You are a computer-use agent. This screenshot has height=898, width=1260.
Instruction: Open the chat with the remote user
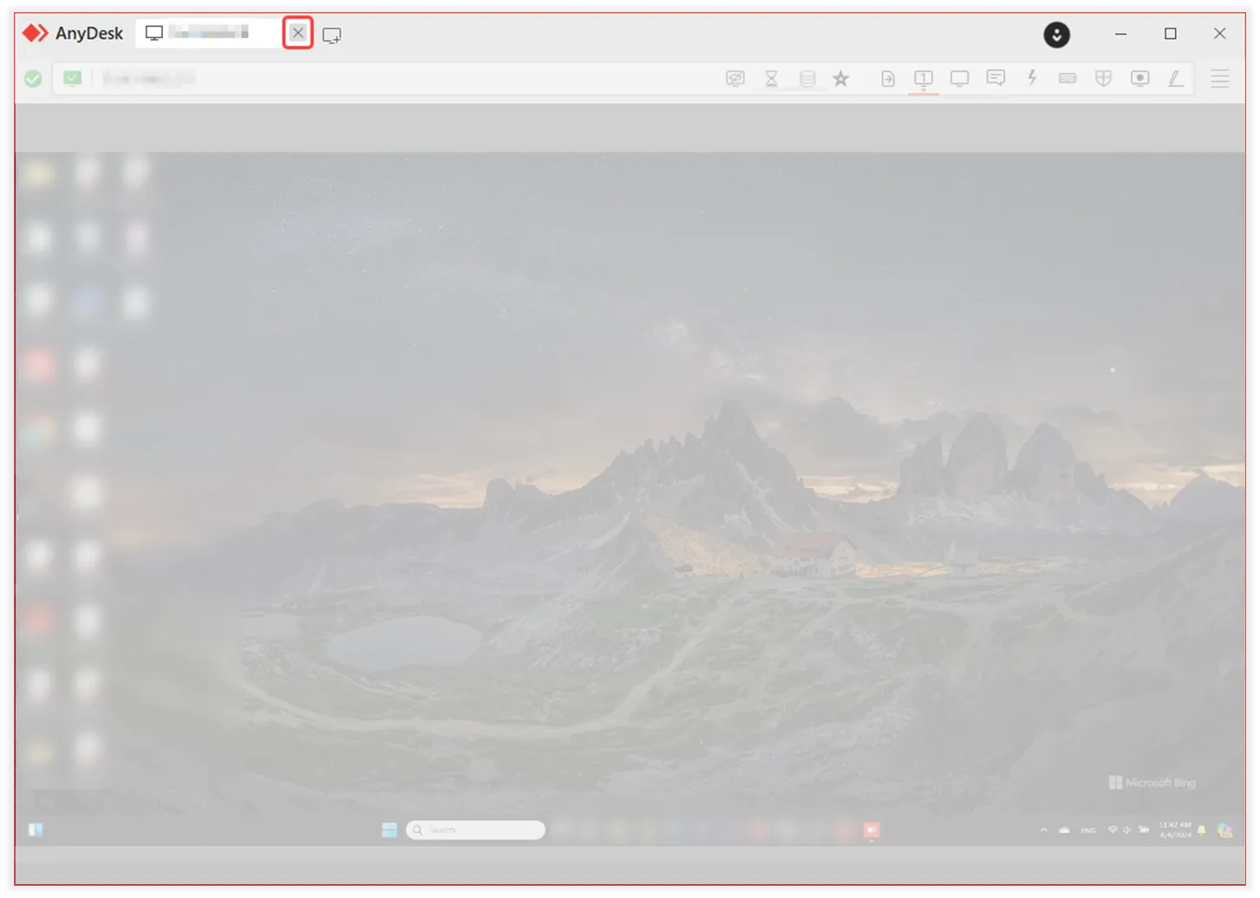(x=995, y=78)
